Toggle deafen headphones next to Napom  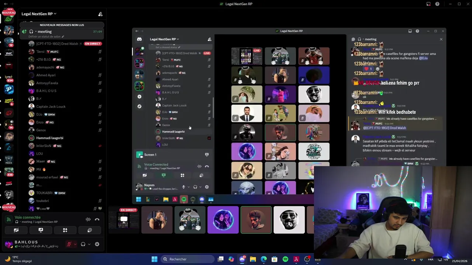point(195,187)
